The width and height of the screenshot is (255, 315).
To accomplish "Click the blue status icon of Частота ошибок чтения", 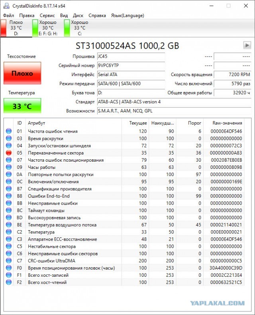I will [9, 131].
